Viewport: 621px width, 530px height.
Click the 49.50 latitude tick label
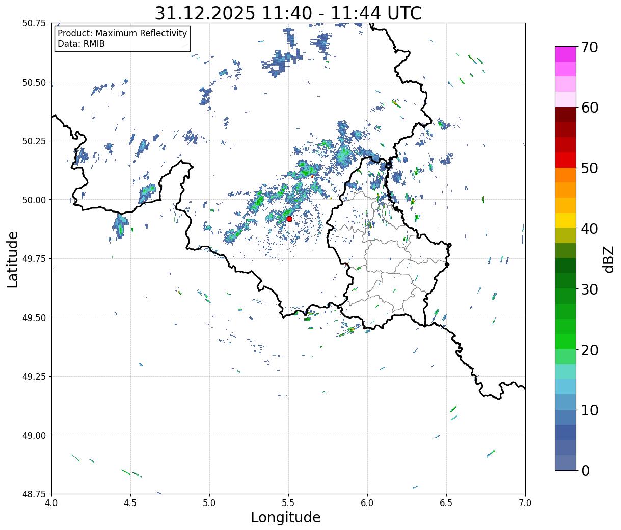[34, 317]
